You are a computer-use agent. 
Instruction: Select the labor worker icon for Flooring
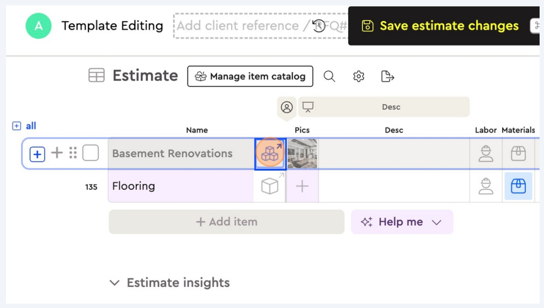tap(486, 187)
